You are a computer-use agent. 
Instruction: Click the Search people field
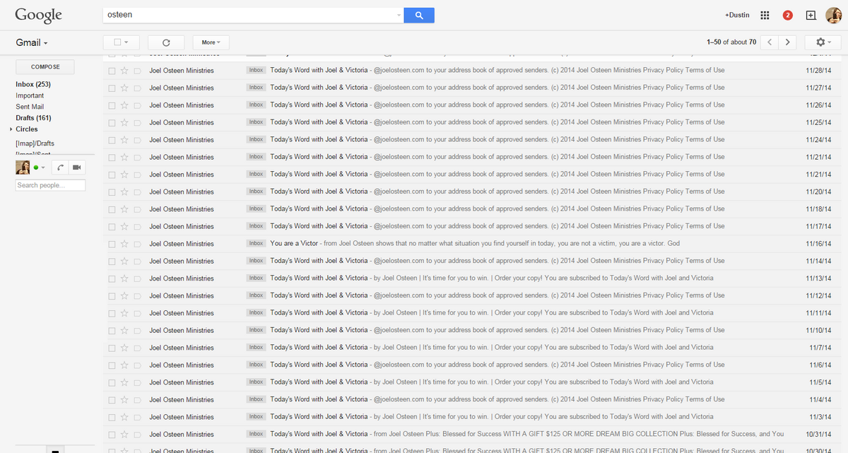pos(50,185)
